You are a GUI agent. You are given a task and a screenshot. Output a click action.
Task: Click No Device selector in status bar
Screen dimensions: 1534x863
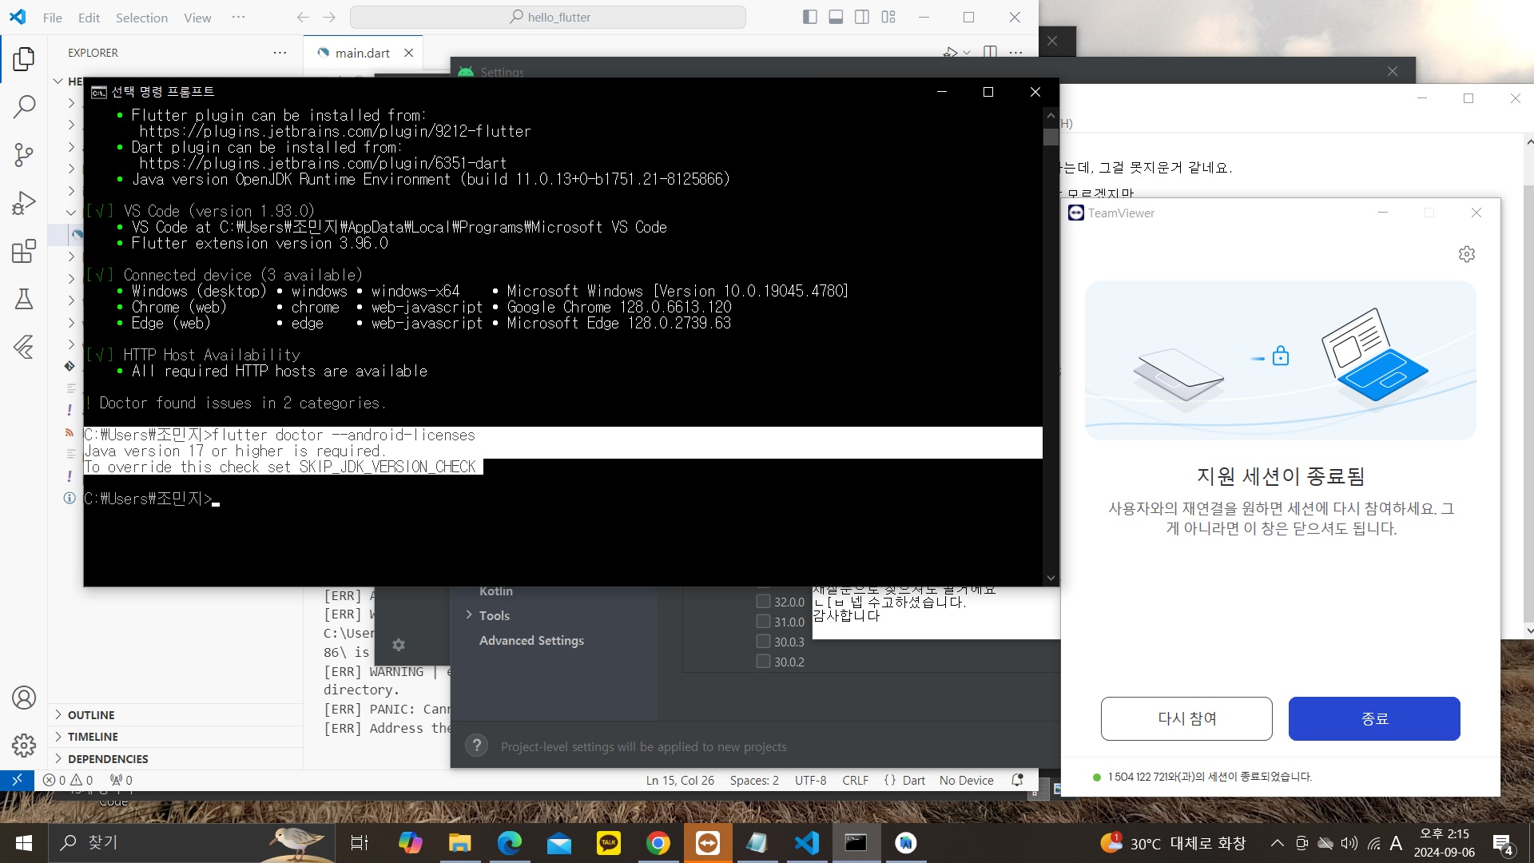coord(966,780)
